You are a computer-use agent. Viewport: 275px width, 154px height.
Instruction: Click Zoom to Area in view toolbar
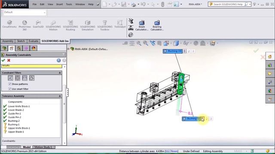[x=145, y=43]
